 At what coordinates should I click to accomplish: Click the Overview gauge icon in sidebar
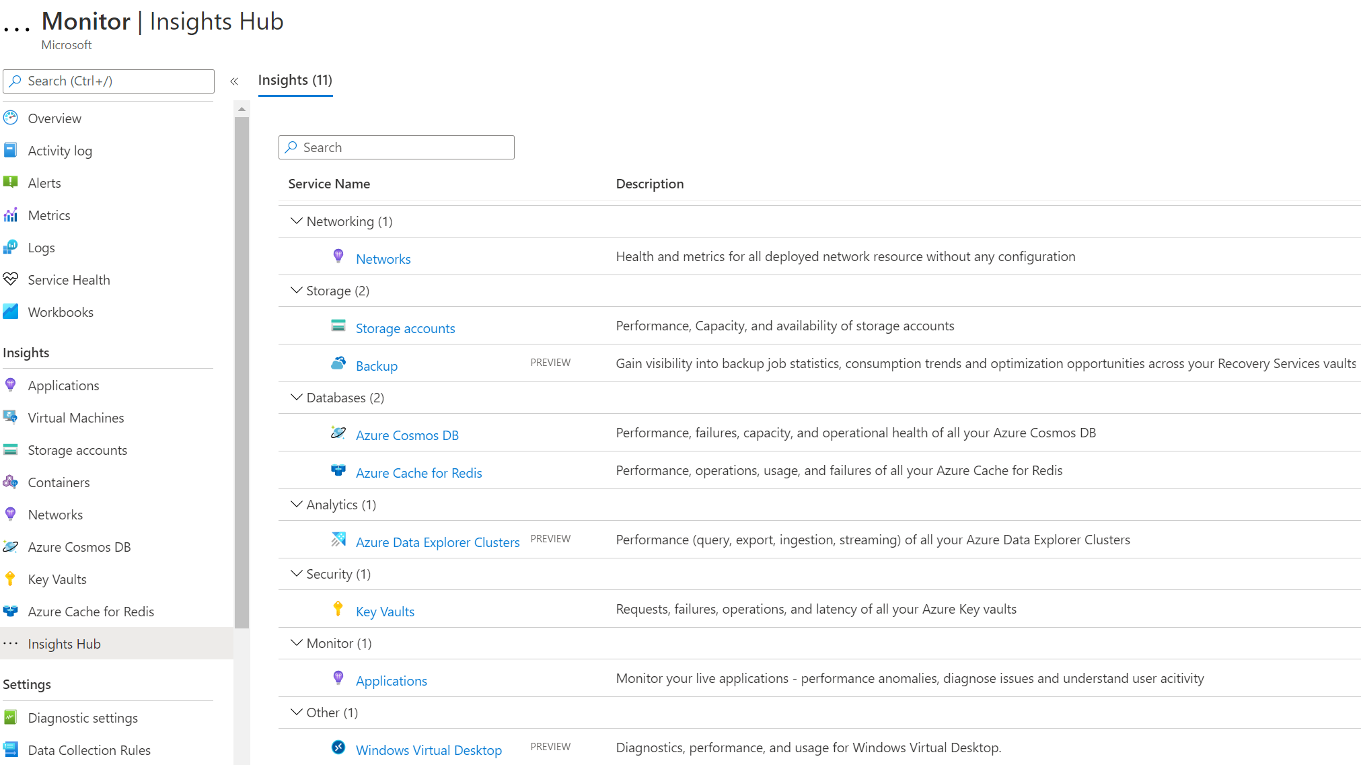tap(11, 118)
